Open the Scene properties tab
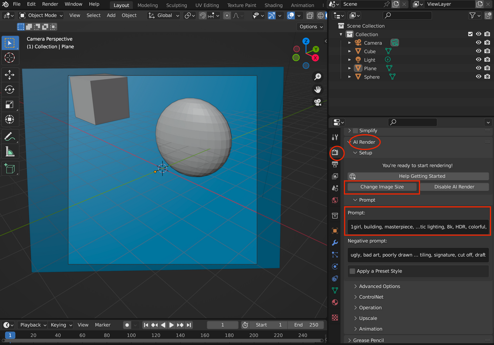This screenshot has height=345, width=494. click(x=335, y=188)
